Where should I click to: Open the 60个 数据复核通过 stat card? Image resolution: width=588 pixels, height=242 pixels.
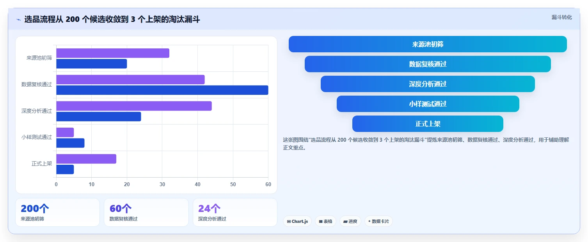(x=146, y=212)
